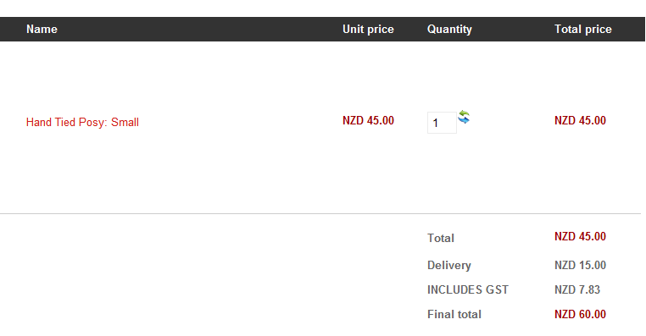This screenshot has width=646, height=336.
Task: Select the product row total price NZD 45.00
Action: click(x=580, y=120)
